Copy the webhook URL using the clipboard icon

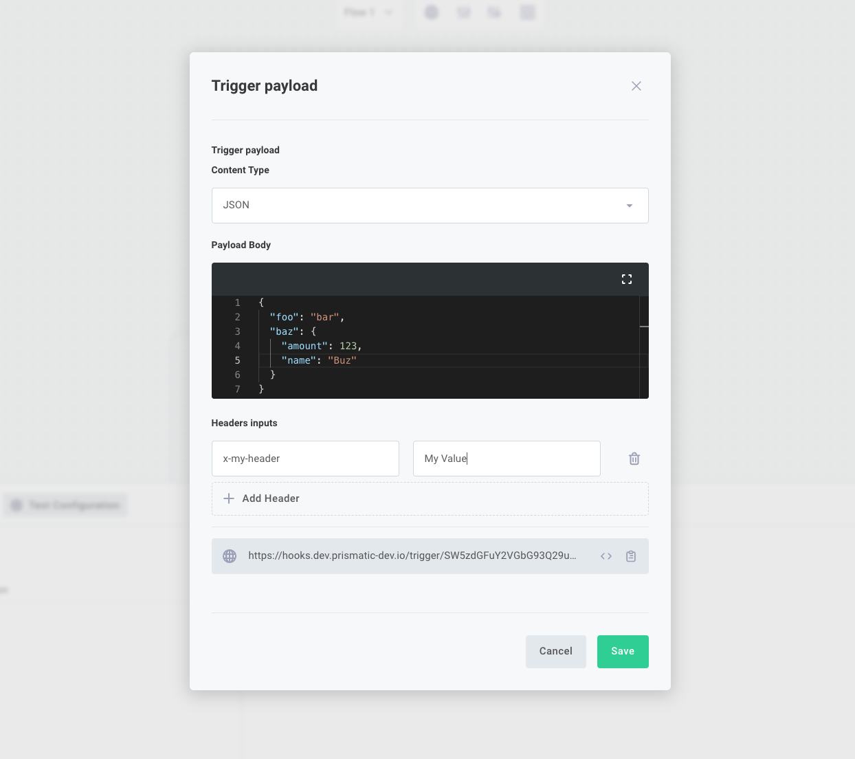[x=631, y=555]
